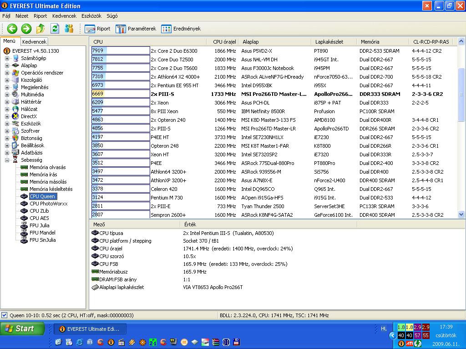
Task: Click the Internet Explorer quick launch icon
Action: 79,342
